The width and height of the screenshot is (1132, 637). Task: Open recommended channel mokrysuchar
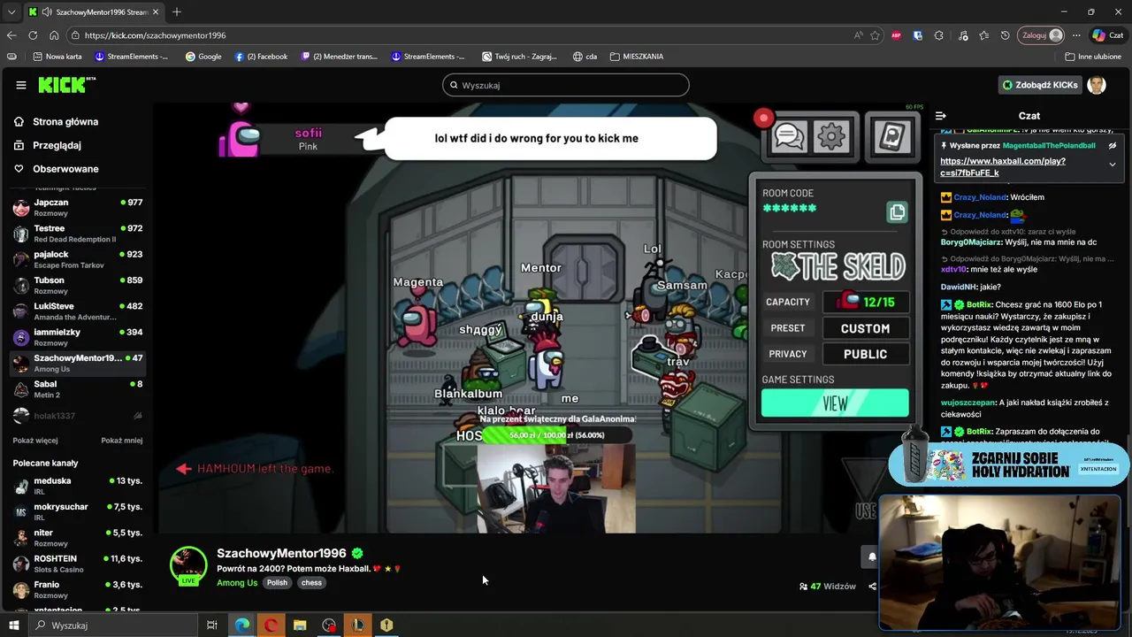[x=78, y=511]
